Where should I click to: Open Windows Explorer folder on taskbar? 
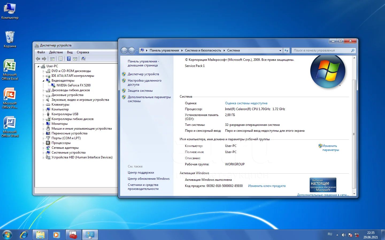(x=40, y=235)
